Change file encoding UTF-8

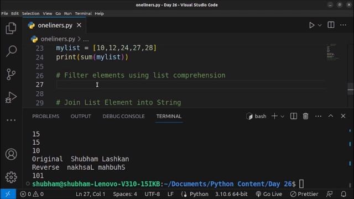(x=152, y=194)
